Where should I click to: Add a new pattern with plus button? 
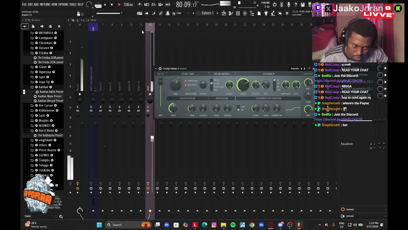point(217,13)
